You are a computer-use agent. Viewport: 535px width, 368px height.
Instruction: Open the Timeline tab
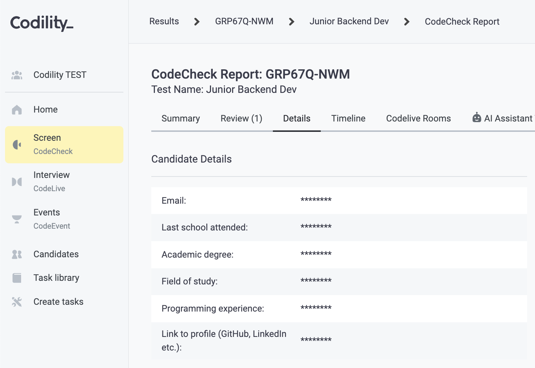pyautogui.click(x=348, y=119)
